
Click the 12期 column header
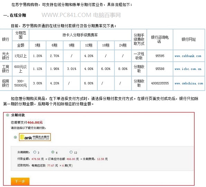click(x=89, y=45)
